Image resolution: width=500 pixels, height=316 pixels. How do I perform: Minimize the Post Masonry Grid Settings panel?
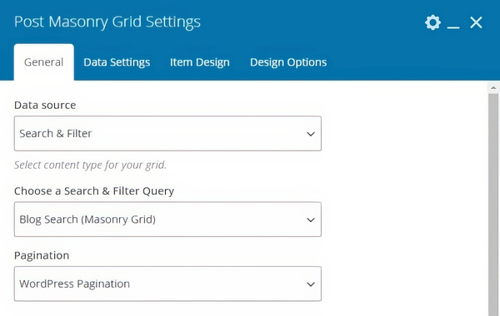point(453,27)
